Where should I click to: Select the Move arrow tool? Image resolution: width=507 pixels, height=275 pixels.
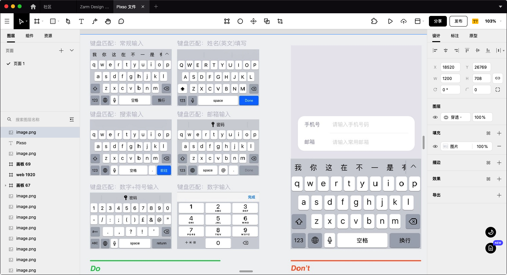point(21,21)
